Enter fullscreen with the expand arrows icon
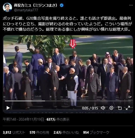This screenshot has height=138, width=135. point(128,108)
